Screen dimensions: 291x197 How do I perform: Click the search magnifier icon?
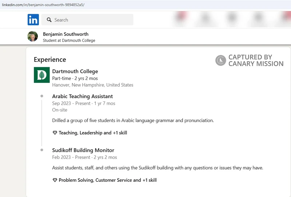pos(49,20)
